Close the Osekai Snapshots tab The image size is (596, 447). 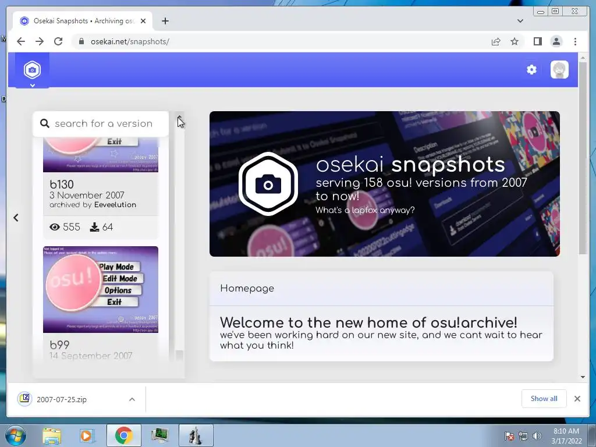[143, 21]
